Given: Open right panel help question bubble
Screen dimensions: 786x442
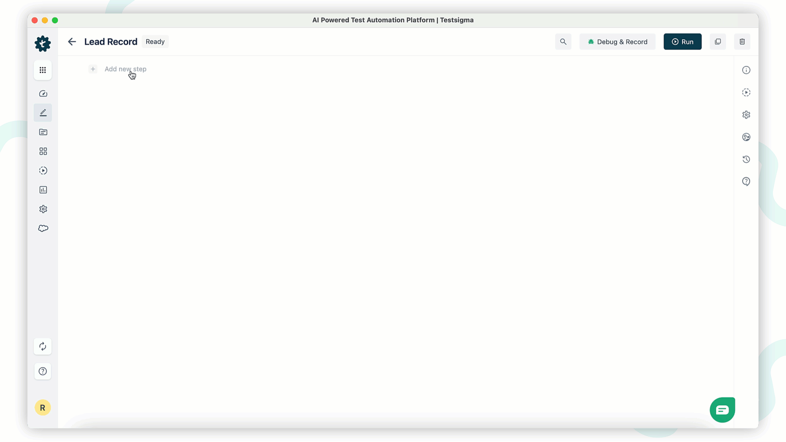Looking at the screenshot, I should click(746, 181).
